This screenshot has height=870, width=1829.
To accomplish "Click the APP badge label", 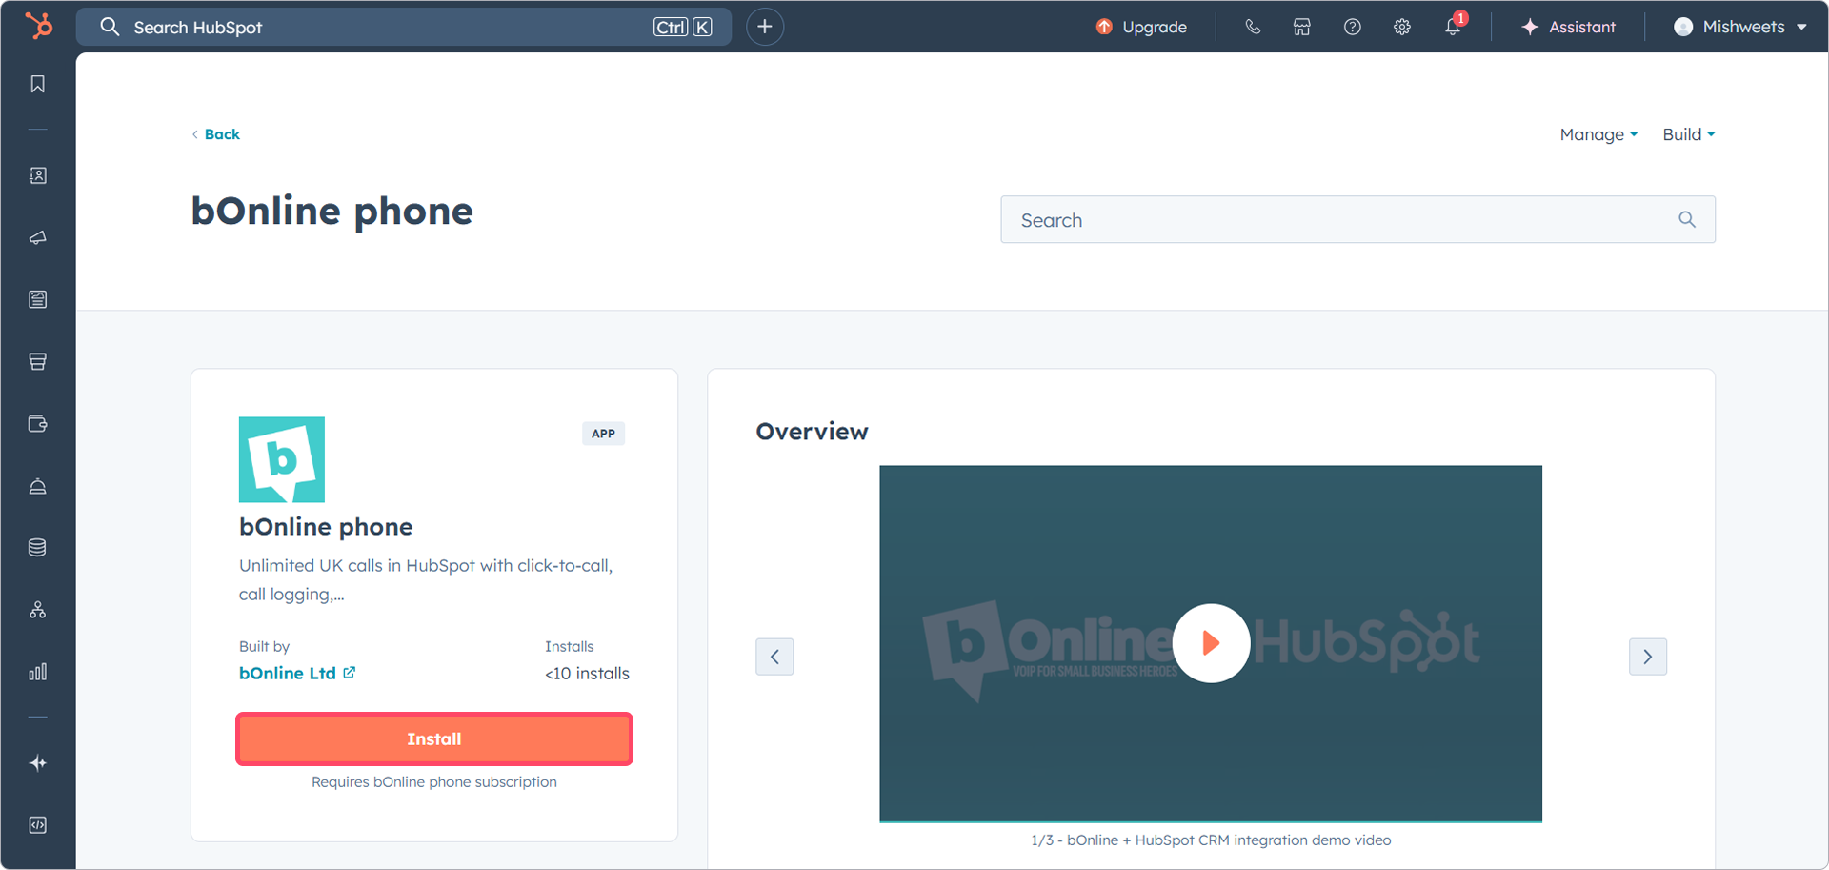I will click(603, 434).
